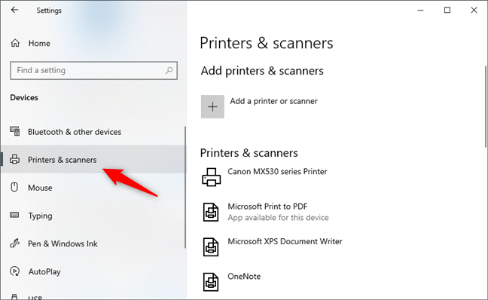Click the main pane vertical scrollbar
This screenshot has width=488, height=300.
[486, 106]
